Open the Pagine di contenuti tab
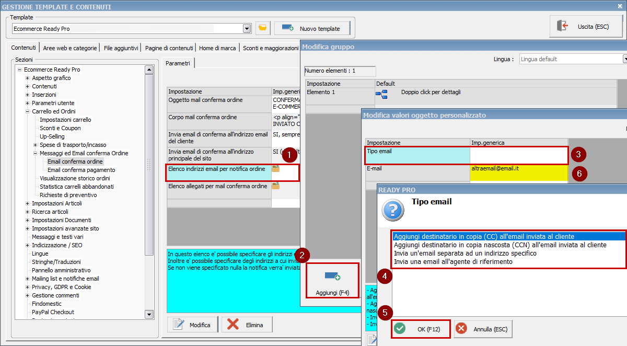This screenshot has height=346, width=627. point(169,48)
